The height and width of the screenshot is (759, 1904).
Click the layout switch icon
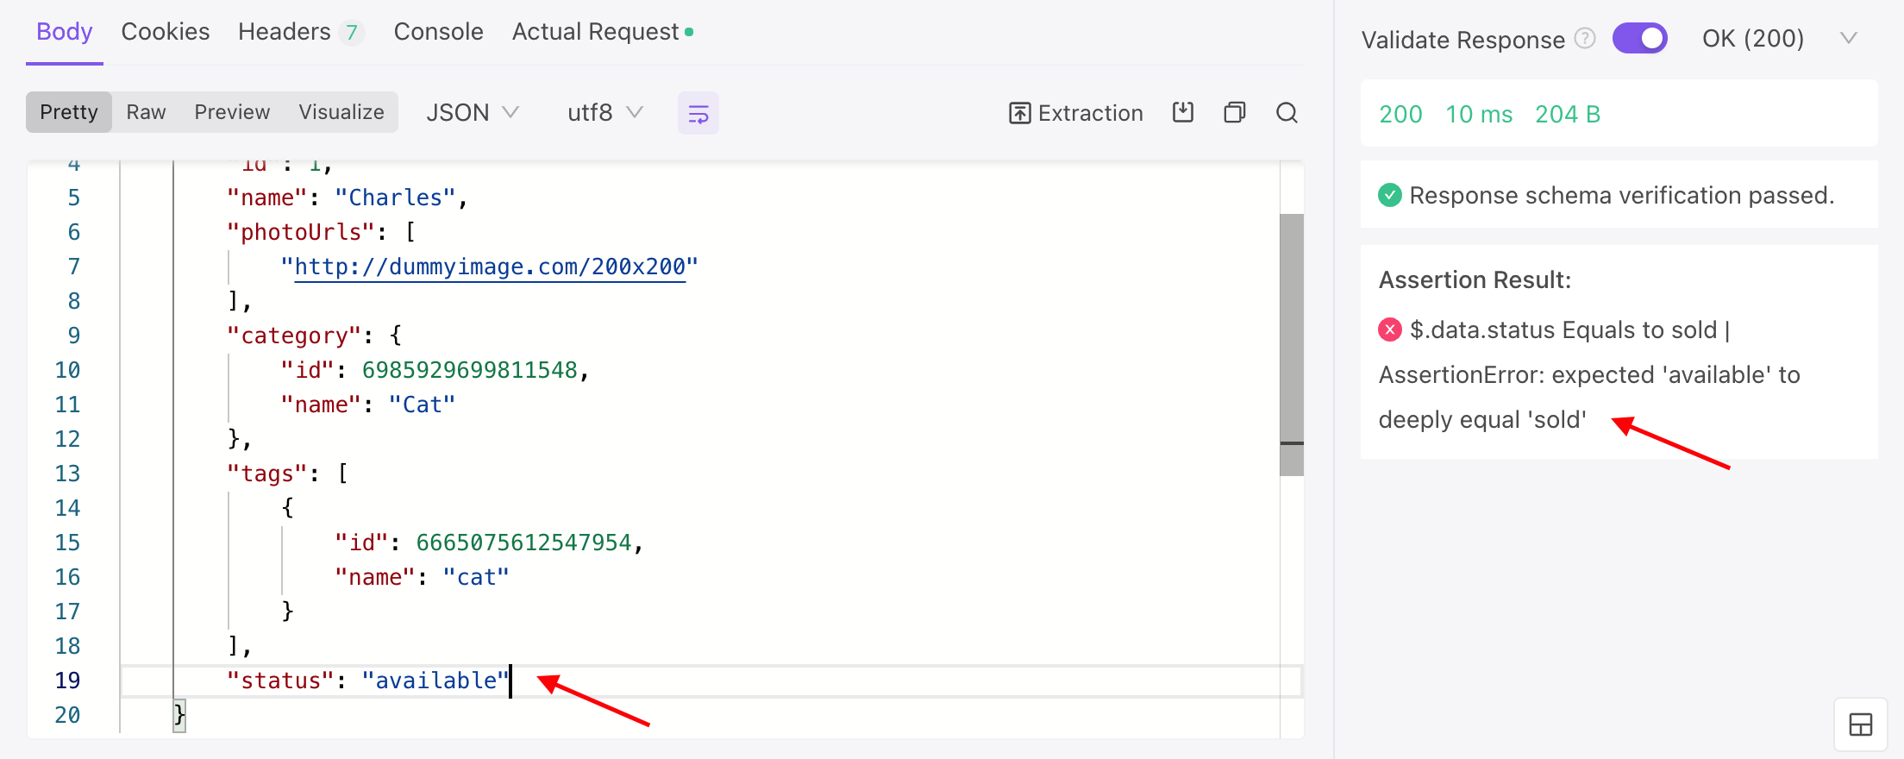(1860, 724)
